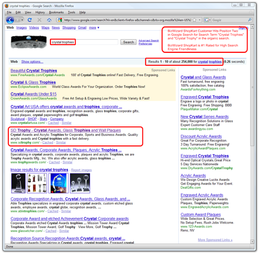
Task: Open the Tools menu
Action: (x=72, y=12)
